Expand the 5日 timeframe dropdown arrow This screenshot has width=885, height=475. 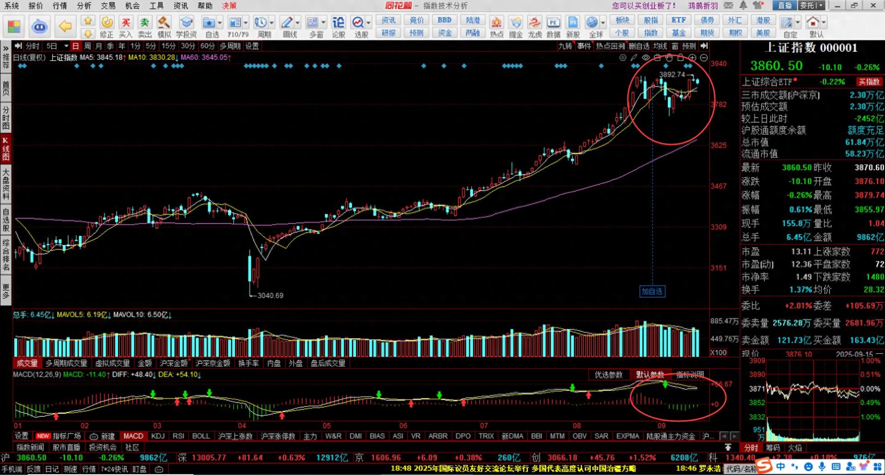pos(66,46)
